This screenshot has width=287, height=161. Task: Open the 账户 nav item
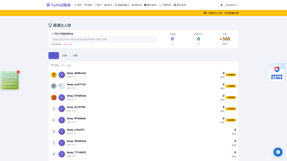(x=98, y=5)
